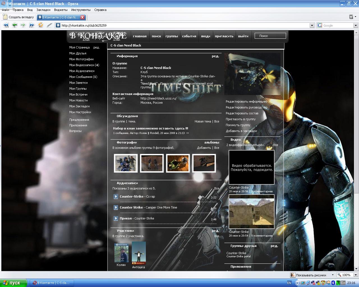Open the Файл menu

coord(5,10)
